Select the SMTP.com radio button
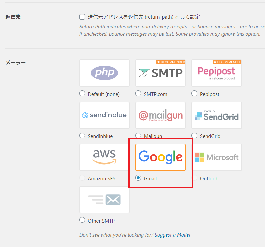Image resolution: width=265 pixels, height=247 pixels. point(138,93)
